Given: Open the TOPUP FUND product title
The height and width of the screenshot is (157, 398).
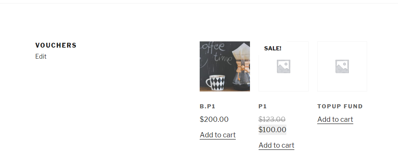Looking at the screenshot, I should point(340,106).
